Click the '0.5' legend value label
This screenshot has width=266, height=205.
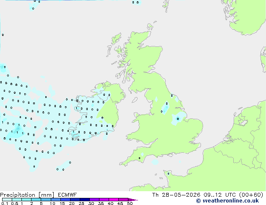coord(15,203)
